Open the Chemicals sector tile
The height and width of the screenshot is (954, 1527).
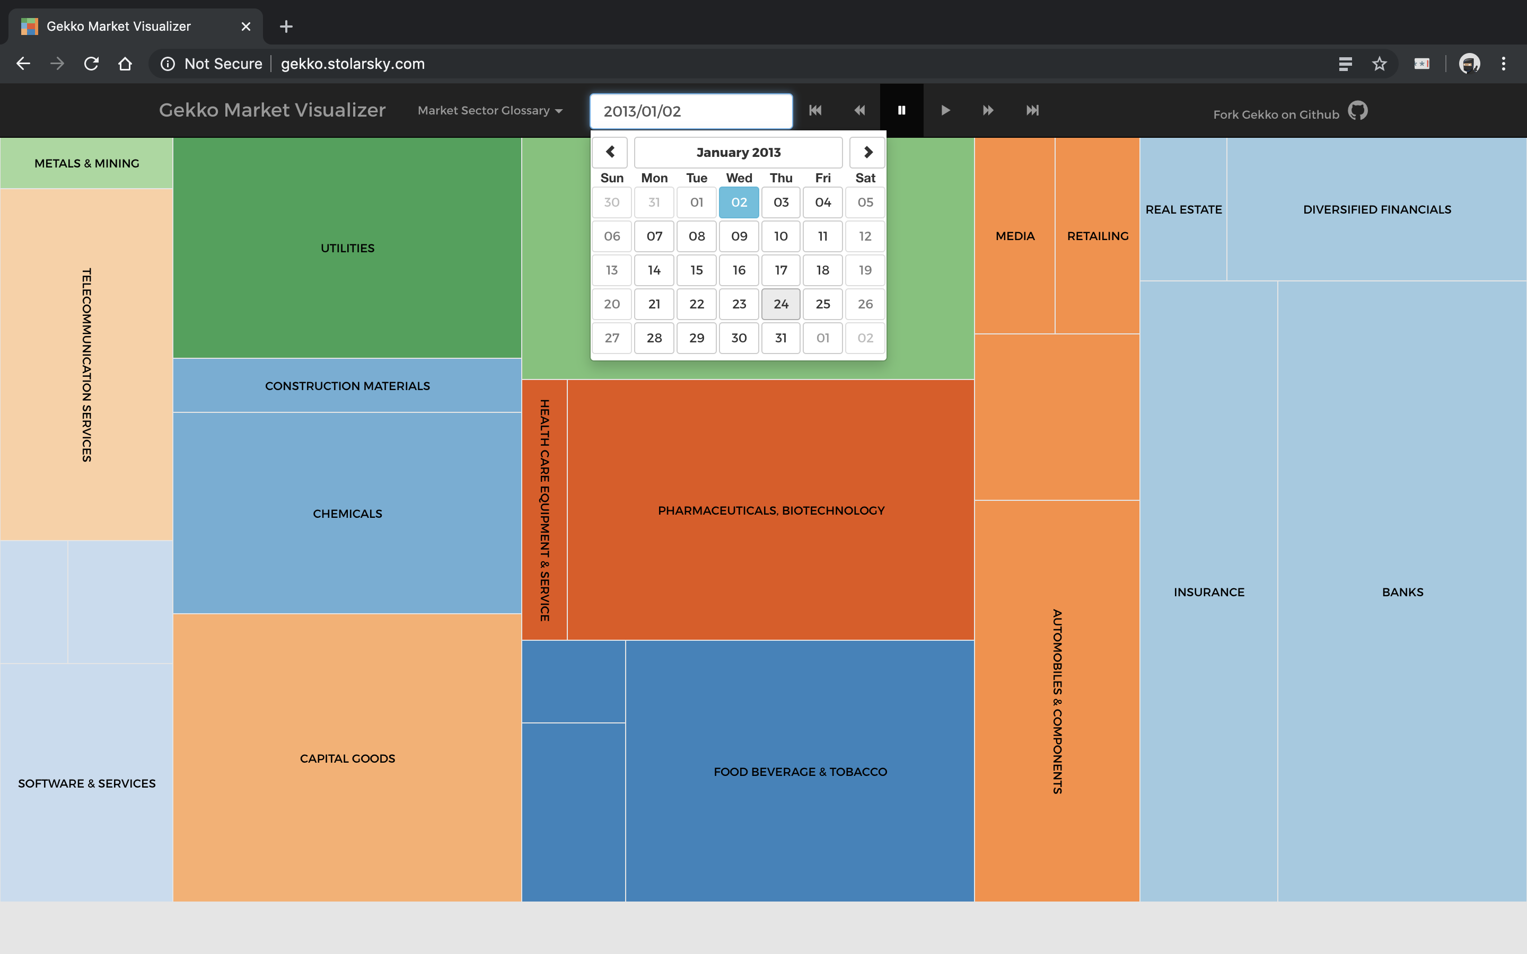point(347,513)
